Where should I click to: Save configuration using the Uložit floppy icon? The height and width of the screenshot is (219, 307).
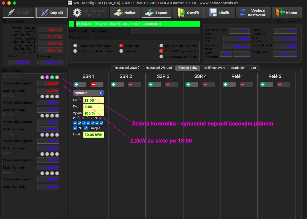(213, 13)
